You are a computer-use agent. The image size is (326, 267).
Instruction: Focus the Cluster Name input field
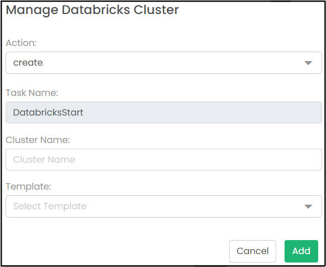pyautogui.click(x=164, y=159)
